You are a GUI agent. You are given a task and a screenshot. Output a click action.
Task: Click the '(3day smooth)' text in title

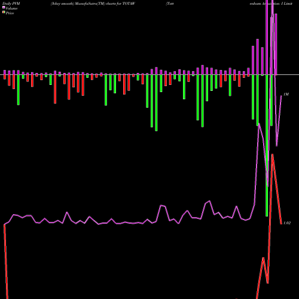click(x=62, y=4)
